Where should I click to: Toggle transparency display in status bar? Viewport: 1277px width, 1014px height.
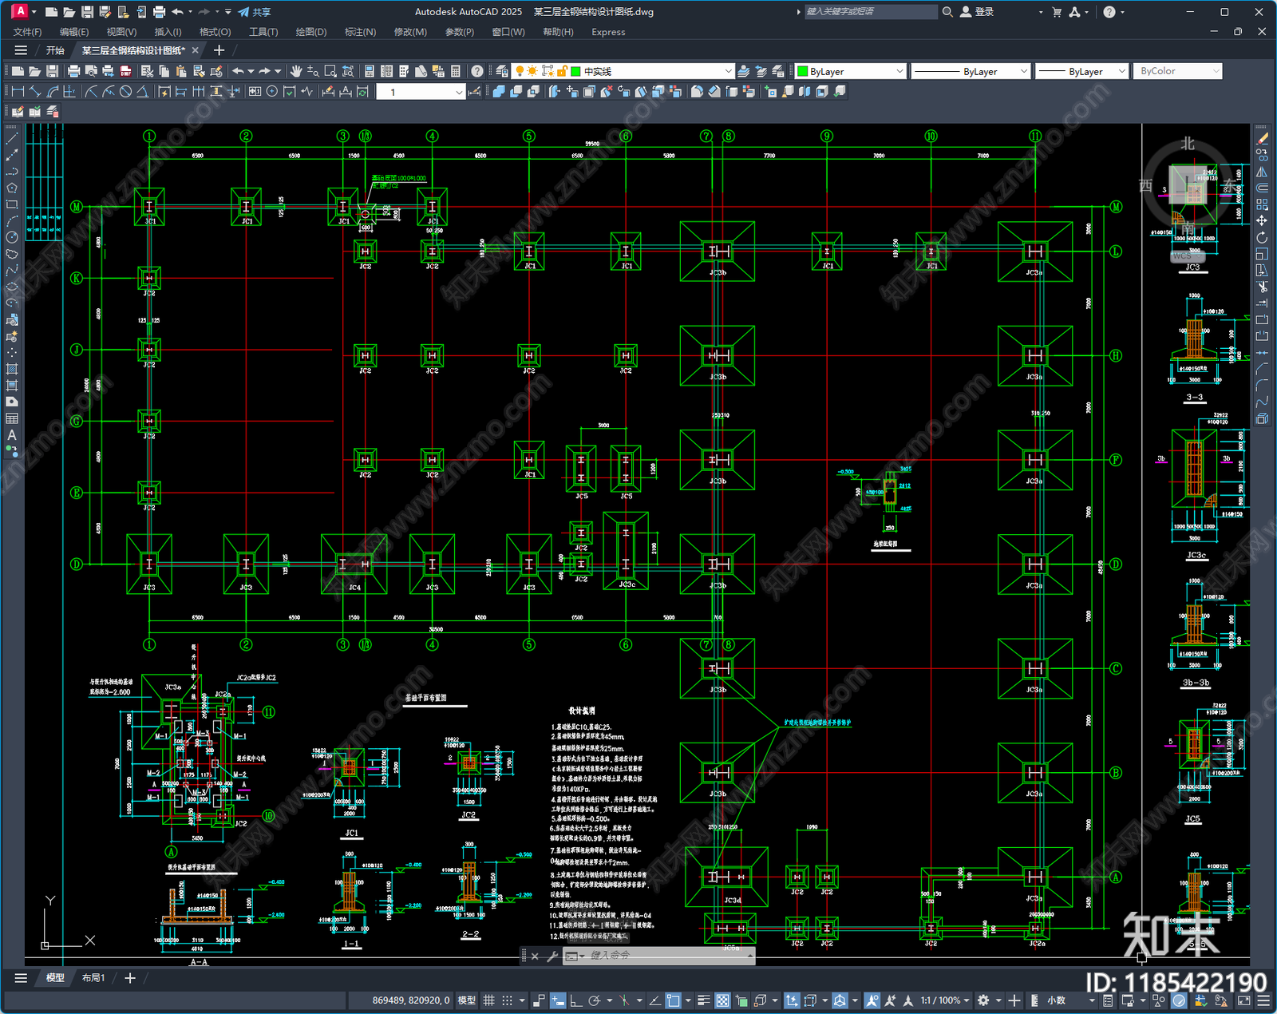(722, 1000)
